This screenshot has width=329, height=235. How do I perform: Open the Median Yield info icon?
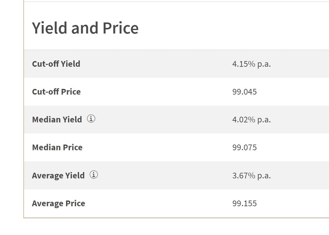[91, 119]
